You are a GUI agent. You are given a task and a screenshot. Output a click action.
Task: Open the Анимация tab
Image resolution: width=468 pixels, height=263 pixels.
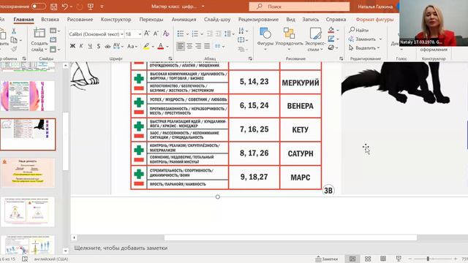[184, 20]
